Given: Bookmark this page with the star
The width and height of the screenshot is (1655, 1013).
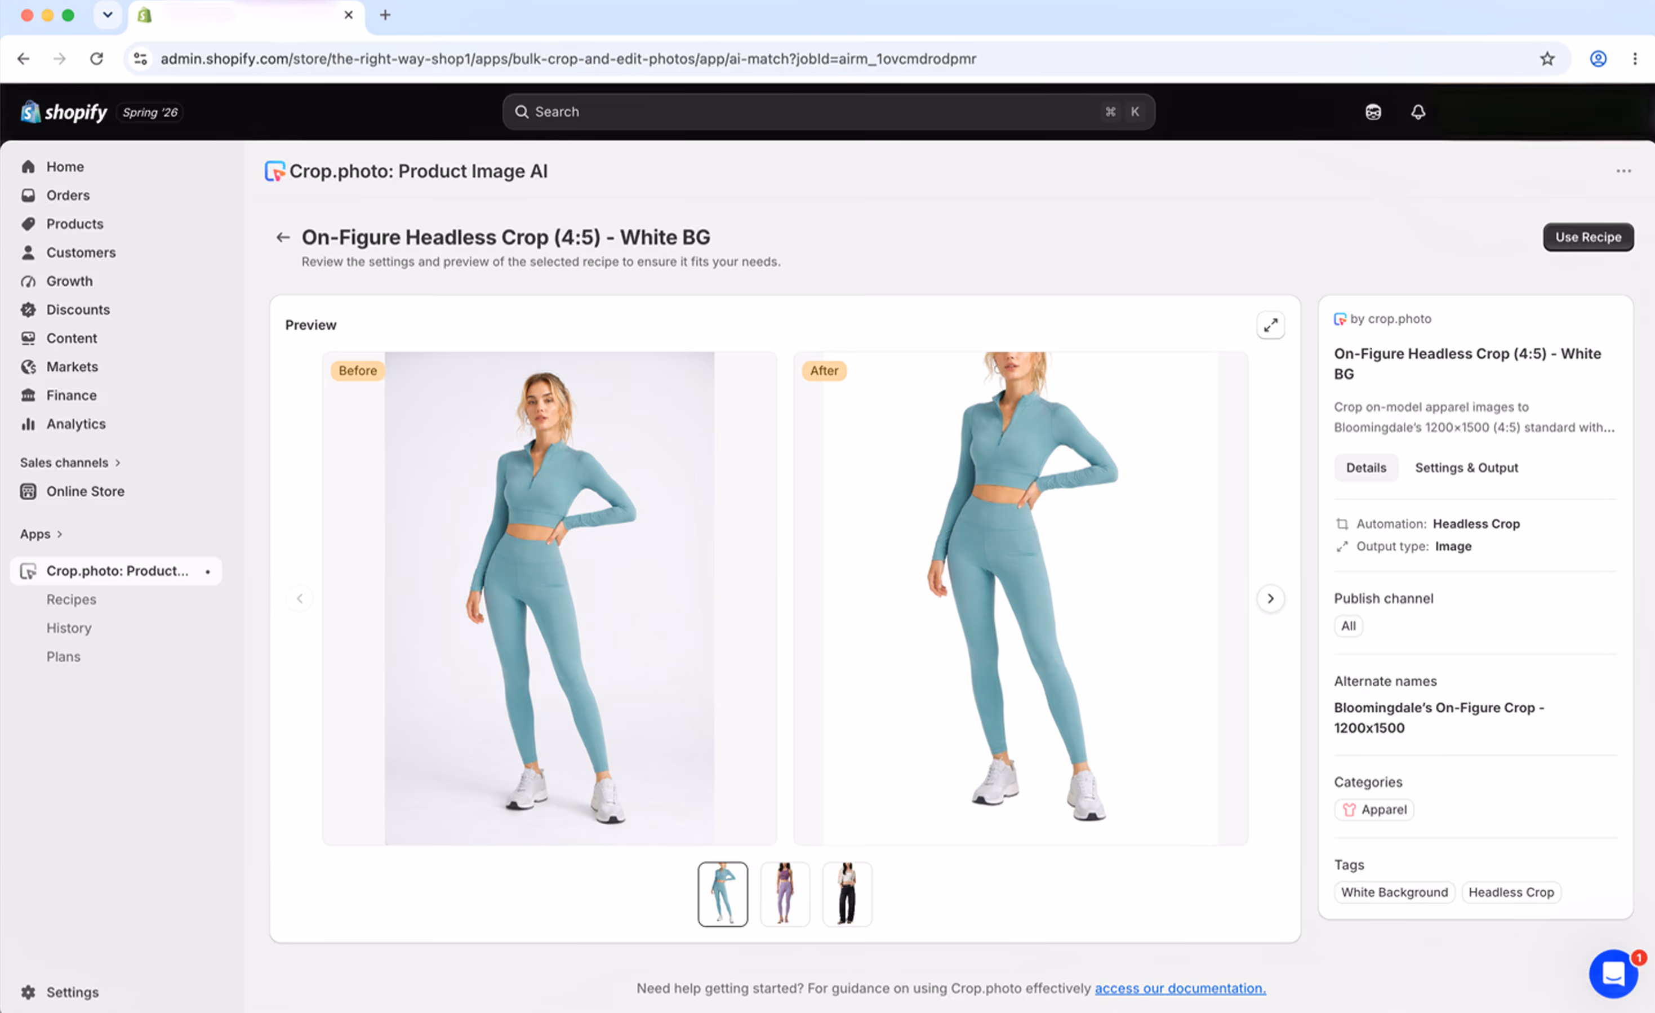Looking at the screenshot, I should tap(1547, 59).
